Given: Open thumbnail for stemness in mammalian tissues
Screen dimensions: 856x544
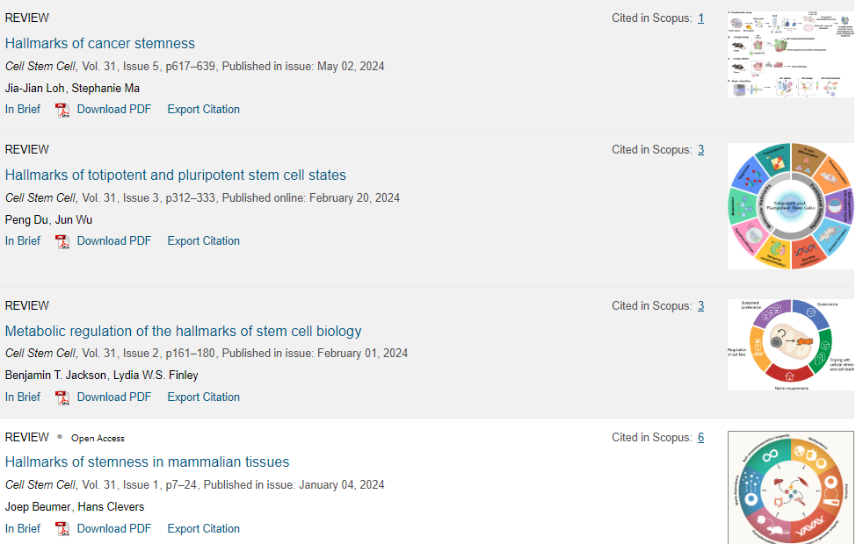Looking at the screenshot, I should pos(790,487).
